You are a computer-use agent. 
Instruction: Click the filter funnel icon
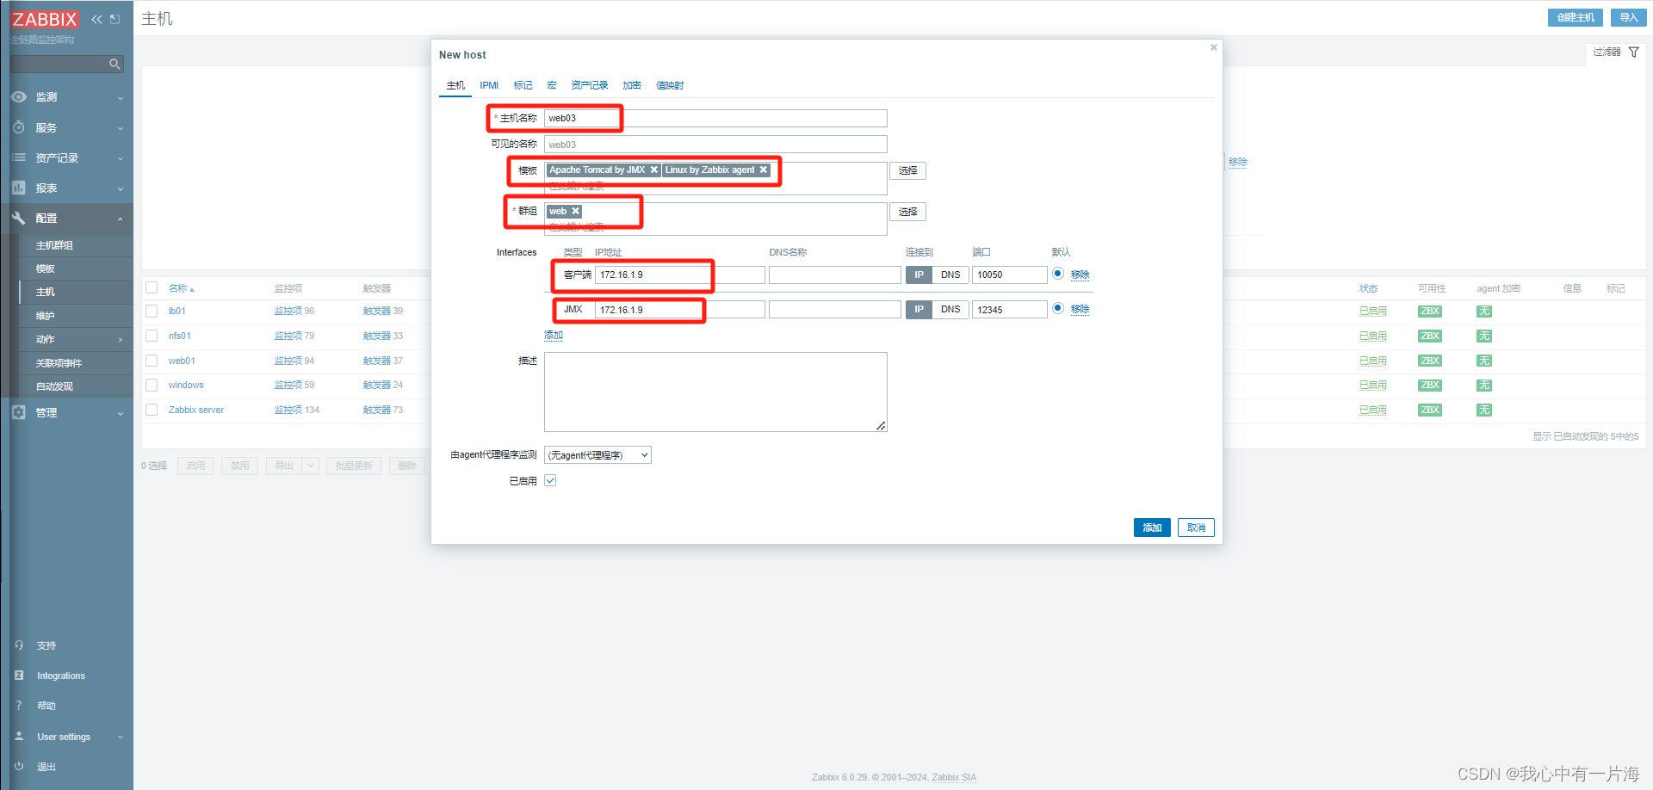1633,52
